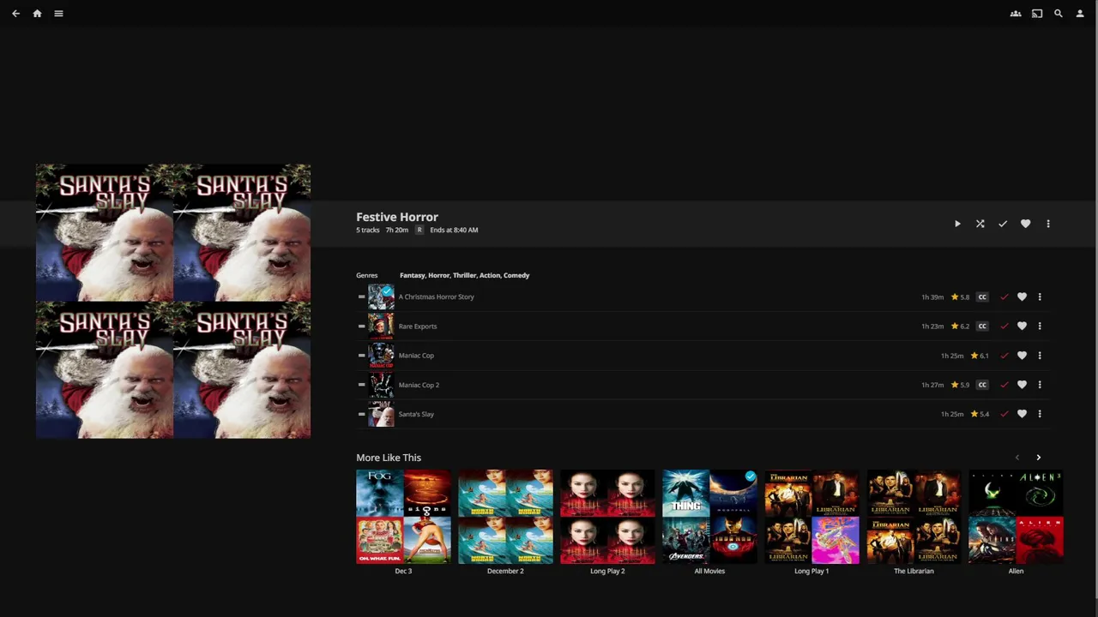
Task: Click the R parental rating badge
Action: (419, 230)
